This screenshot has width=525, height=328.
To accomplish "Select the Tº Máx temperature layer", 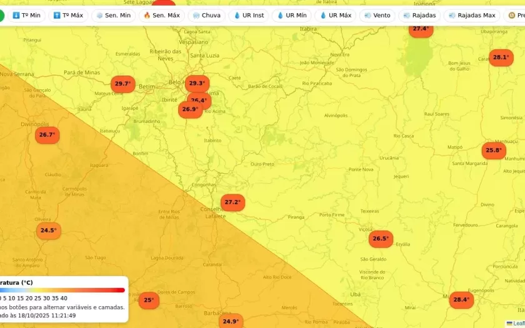I will (x=68, y=15).
